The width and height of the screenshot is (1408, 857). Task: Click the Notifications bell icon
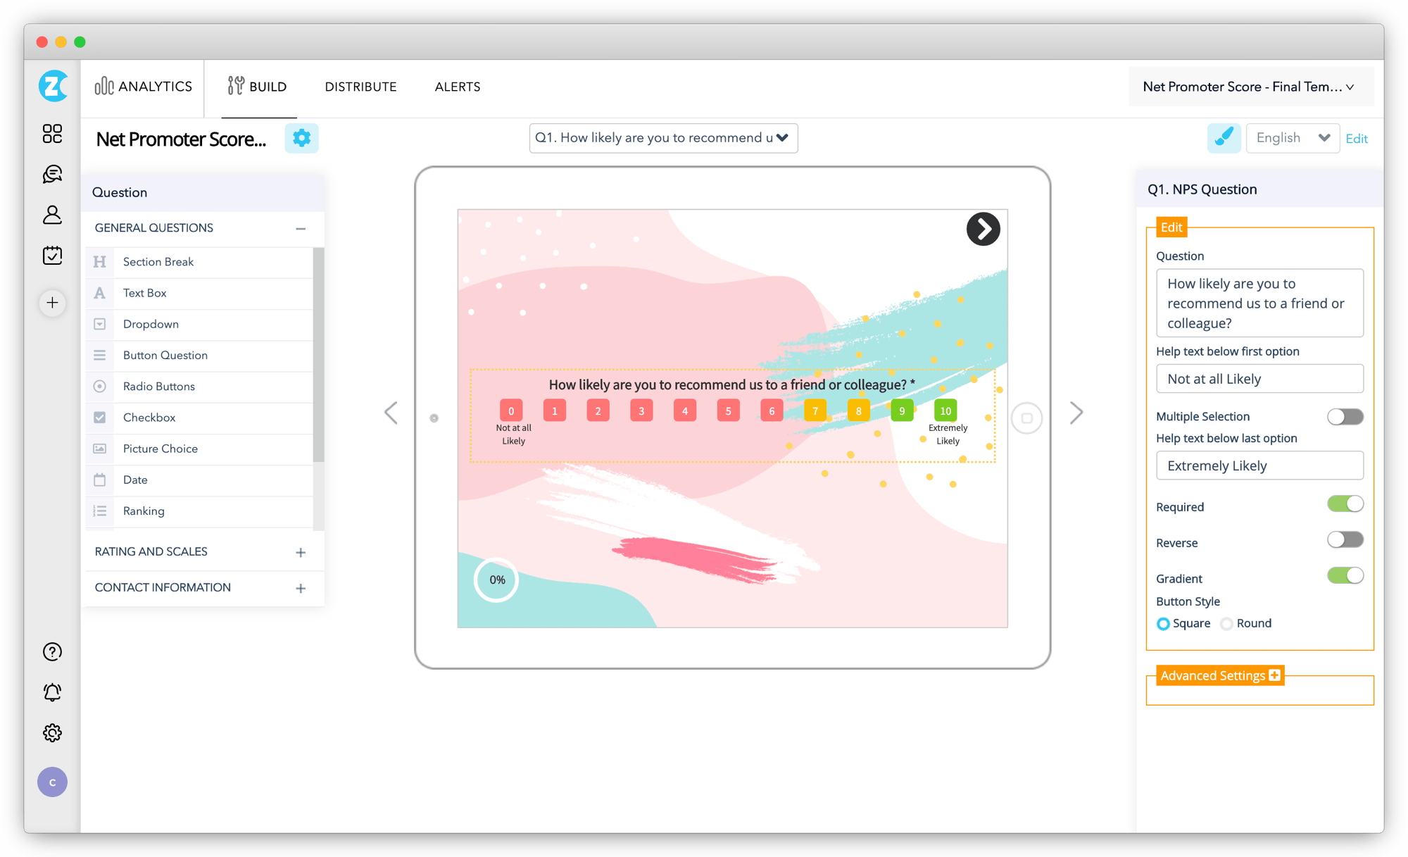tap(51, 692)
